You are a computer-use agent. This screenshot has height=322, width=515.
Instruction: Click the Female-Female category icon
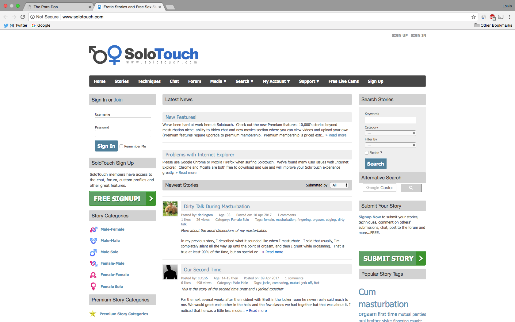pos(93,275)
